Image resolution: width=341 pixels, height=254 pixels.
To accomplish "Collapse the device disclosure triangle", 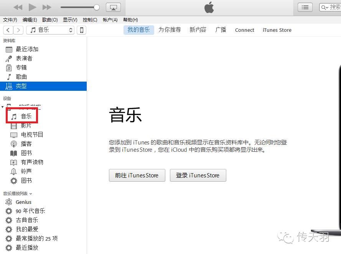I will [2, 107].
